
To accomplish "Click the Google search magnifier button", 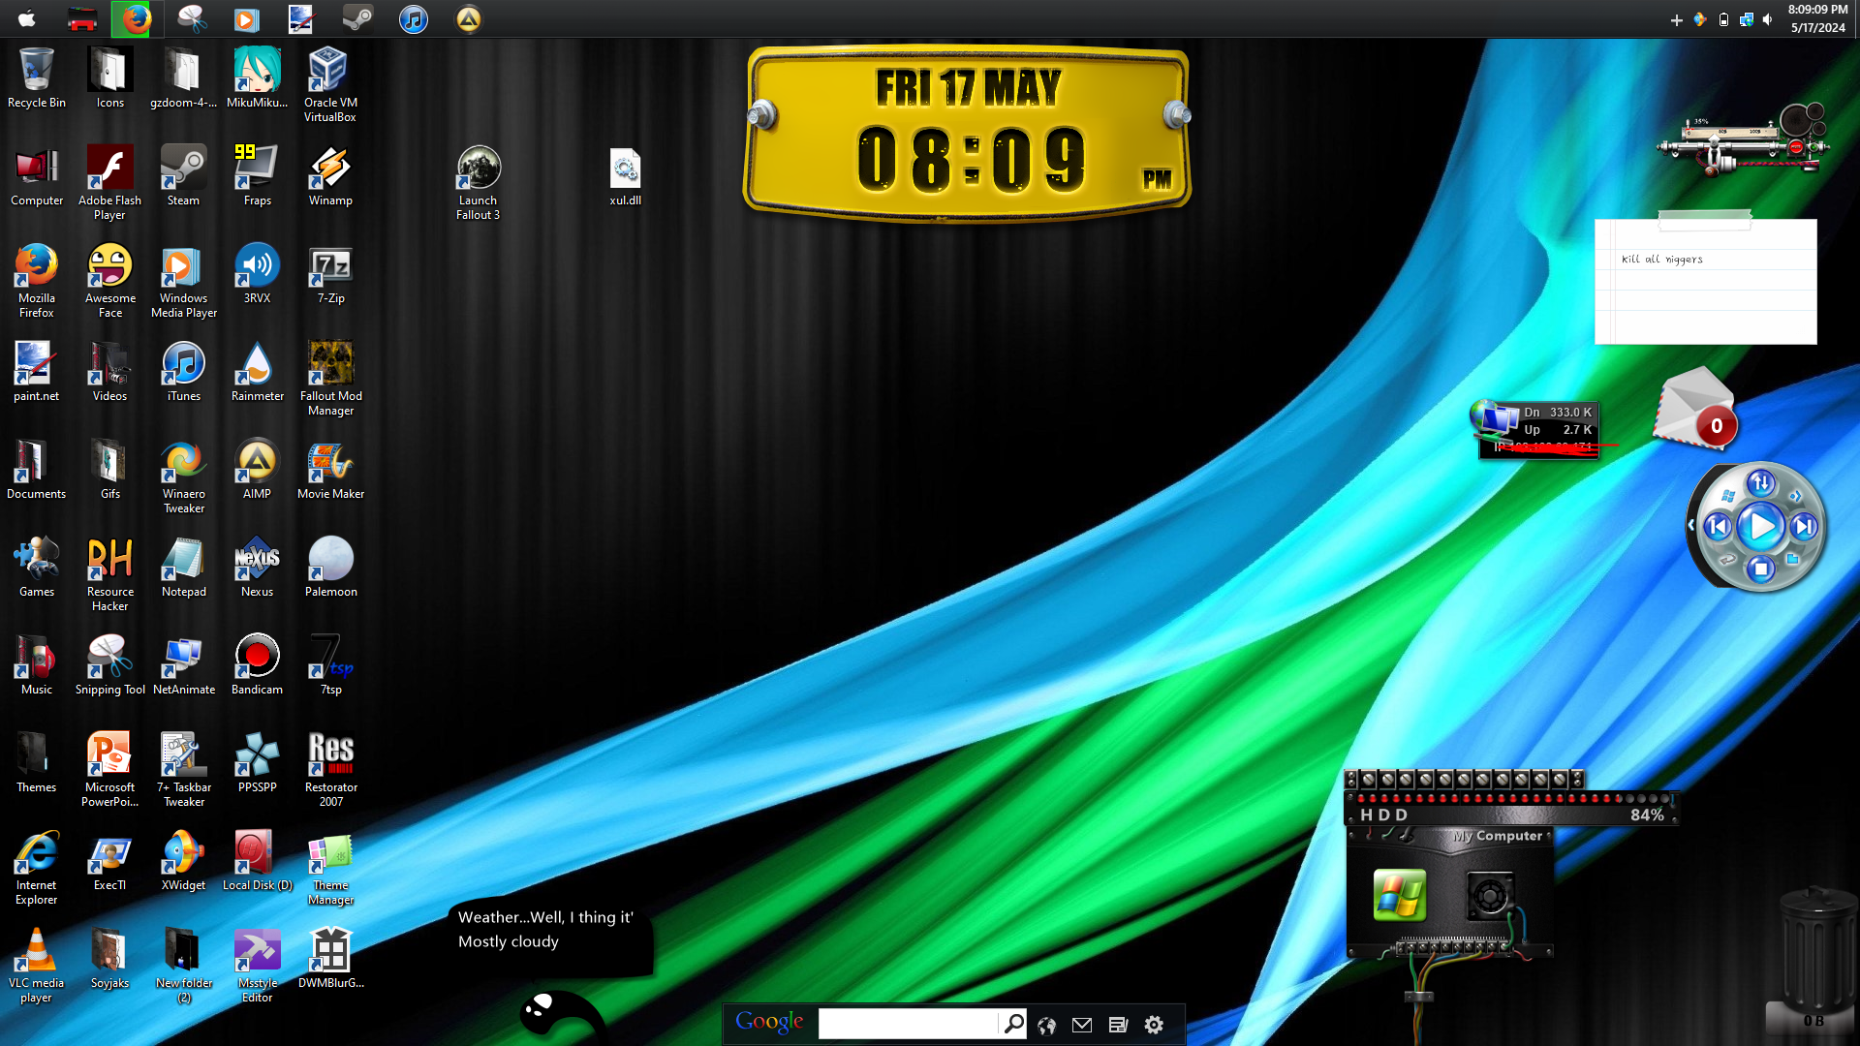I will tap(1013, 1024).
